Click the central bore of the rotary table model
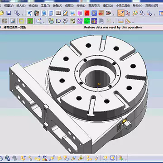Image resolution: width=163 pixels, height=163 pixels. pyautogui.click(x=97, y=78)
